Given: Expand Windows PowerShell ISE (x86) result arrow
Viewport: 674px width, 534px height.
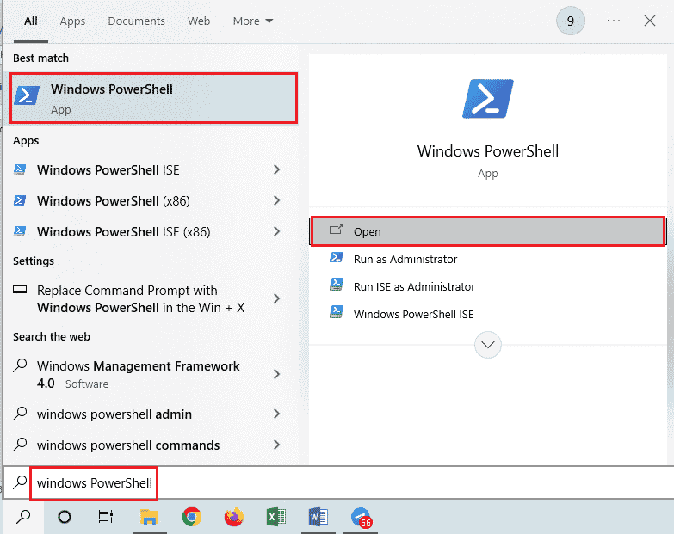Looking at the screenshot, I should tap(277, 231).
